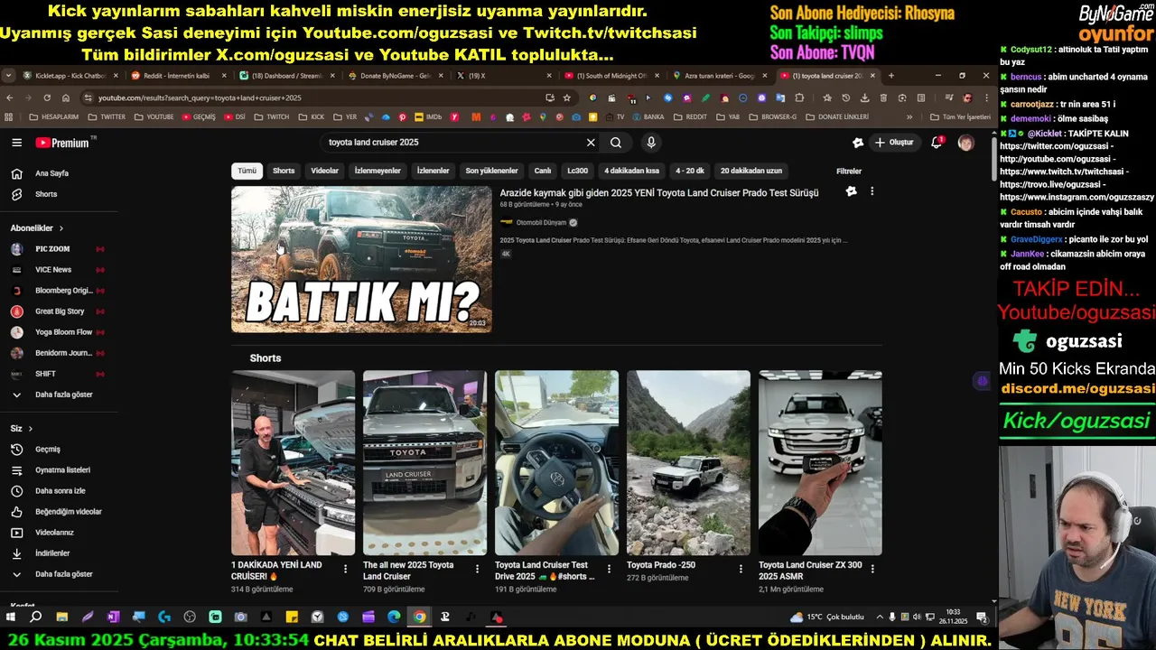This screenshot has width=1156, height=650.
Task: Select the Son yüklenenler filter chip
Action: tap(491, 171)
